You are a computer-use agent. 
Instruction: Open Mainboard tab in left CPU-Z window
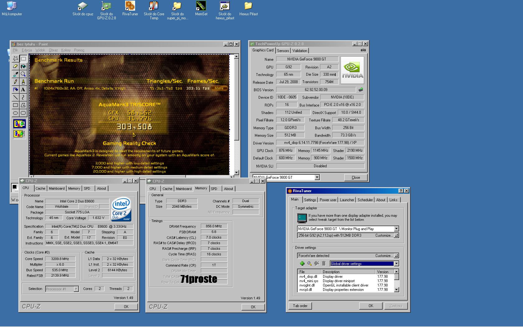pyautogui.click(x=57, y=188)
